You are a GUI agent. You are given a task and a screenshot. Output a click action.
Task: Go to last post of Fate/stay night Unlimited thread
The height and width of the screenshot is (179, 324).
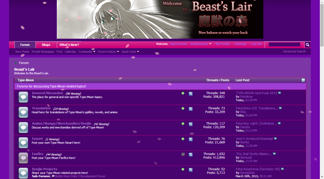(279, 123)
